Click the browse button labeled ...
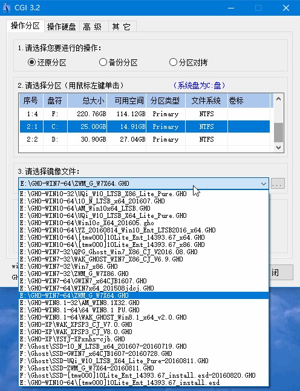Viewport: 300px width, 391px height. [x=278, y=183]
